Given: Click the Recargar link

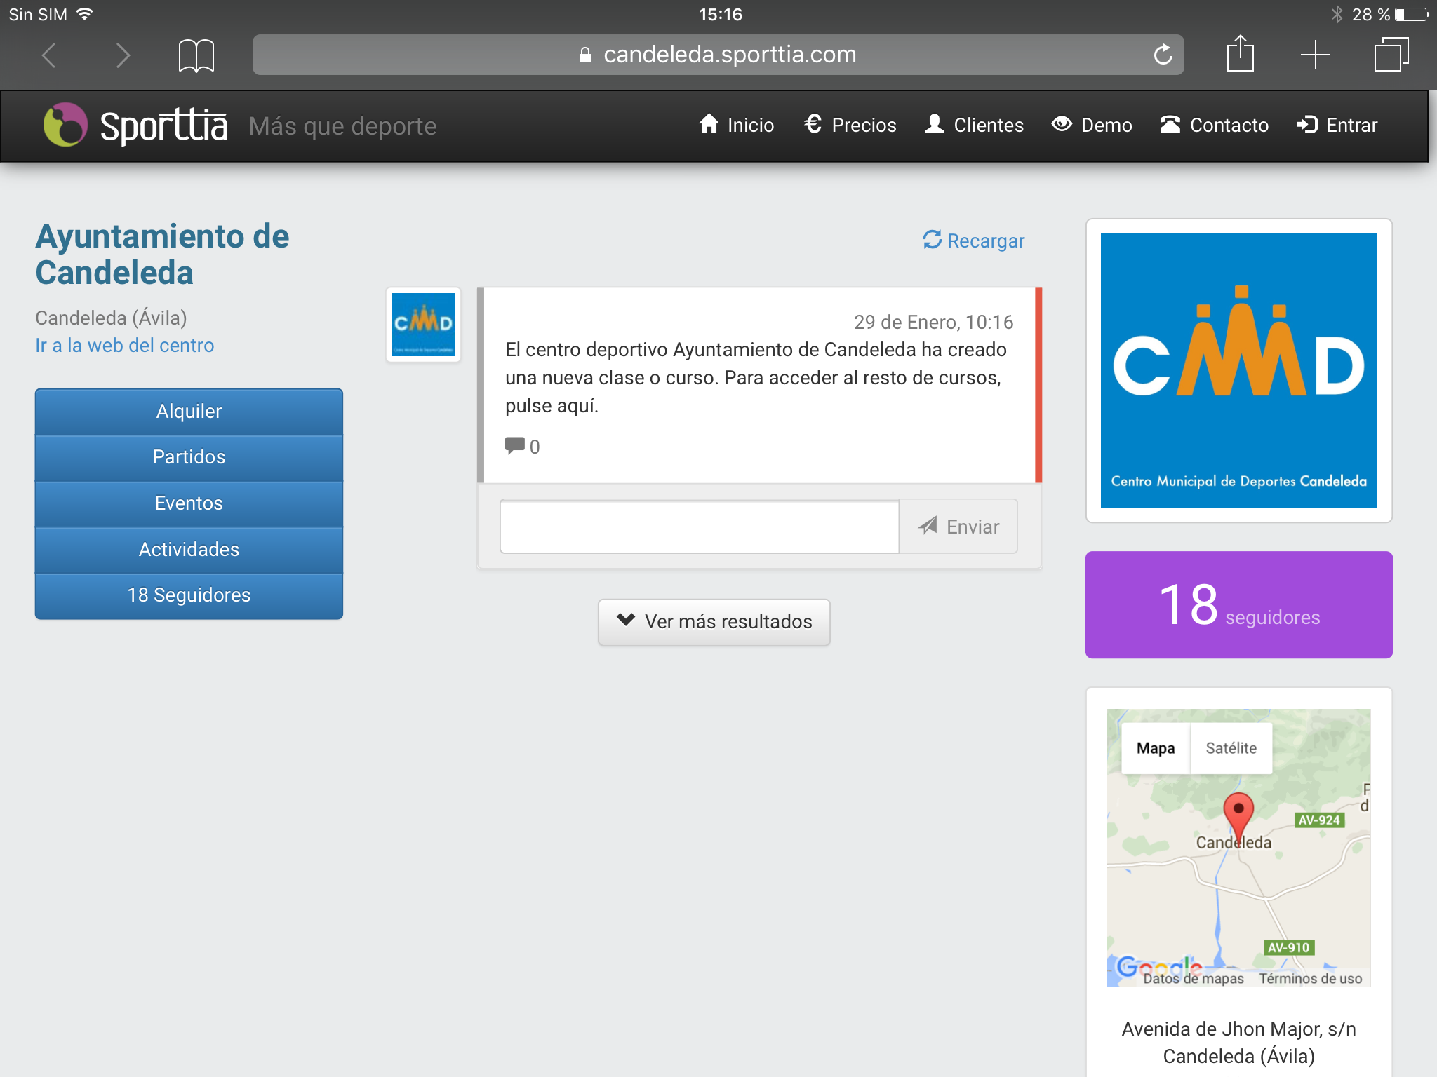Looking at the screenshot, I should click(x=974, y=241).
